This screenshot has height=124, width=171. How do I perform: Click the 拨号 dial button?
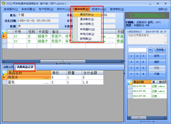pyautogui.click(x=157, y=56)
